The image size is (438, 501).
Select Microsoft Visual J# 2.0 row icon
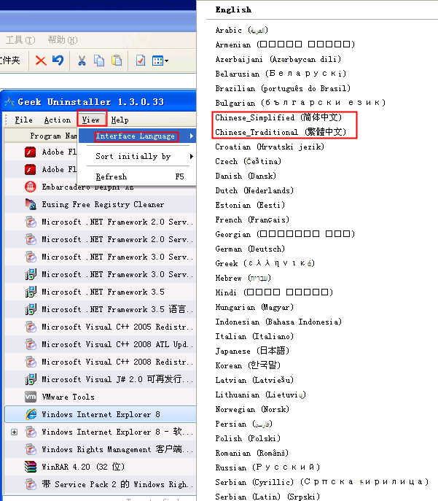(x=31, y=379)
